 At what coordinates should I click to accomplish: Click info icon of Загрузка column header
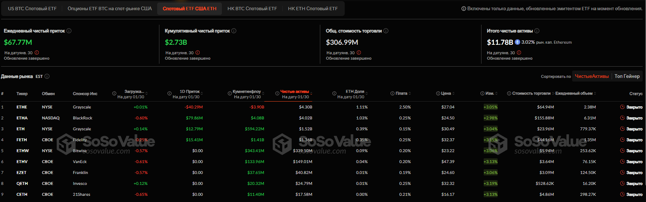pyautogui.click(x=114, y=94)
